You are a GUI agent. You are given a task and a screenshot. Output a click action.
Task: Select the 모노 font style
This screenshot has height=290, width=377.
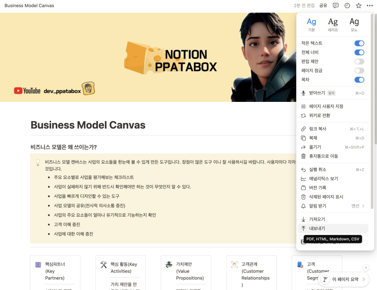pyautogui.click(x=354, y=25)
